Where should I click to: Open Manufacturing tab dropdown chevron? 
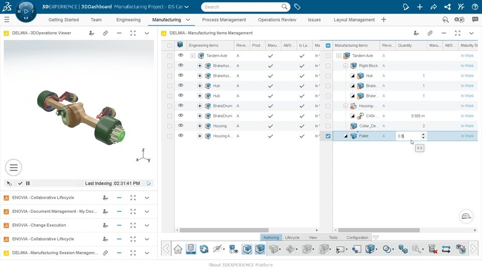click(188, 20)
